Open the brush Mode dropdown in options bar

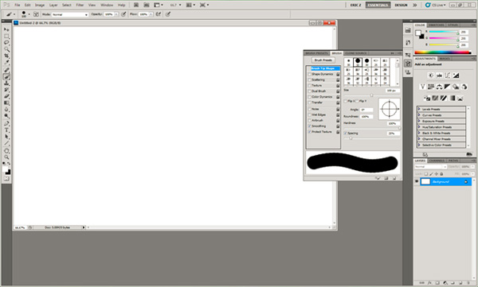coord(70,14)
